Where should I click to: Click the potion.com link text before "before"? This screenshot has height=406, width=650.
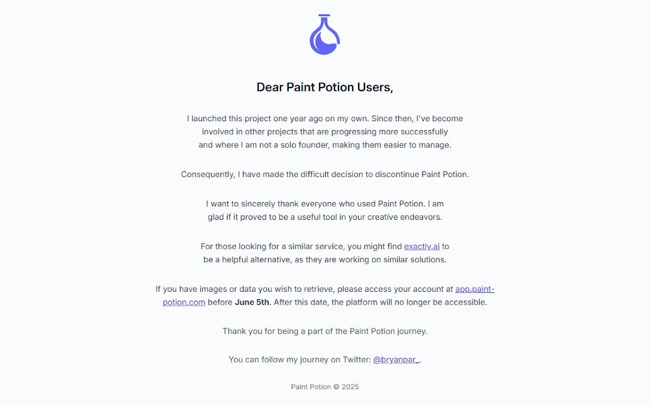click(x=184, y=302)
